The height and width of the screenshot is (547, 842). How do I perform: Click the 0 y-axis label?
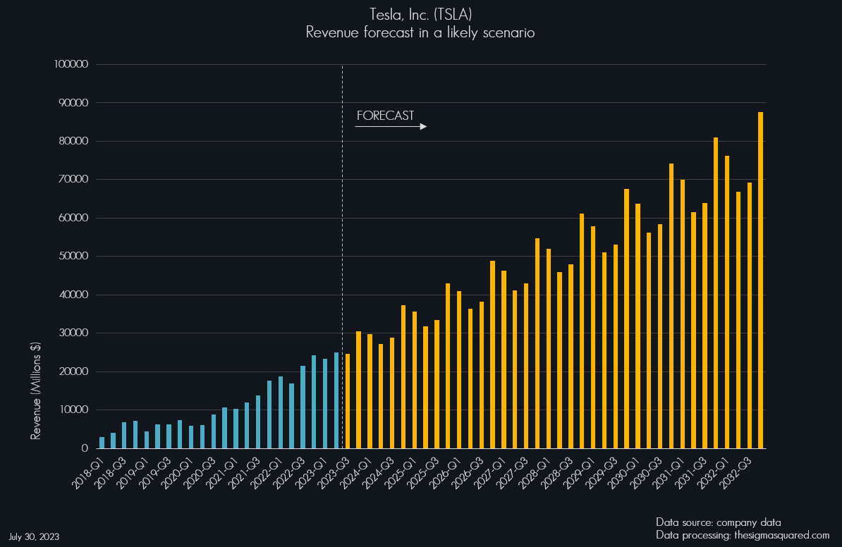[85, 448]
